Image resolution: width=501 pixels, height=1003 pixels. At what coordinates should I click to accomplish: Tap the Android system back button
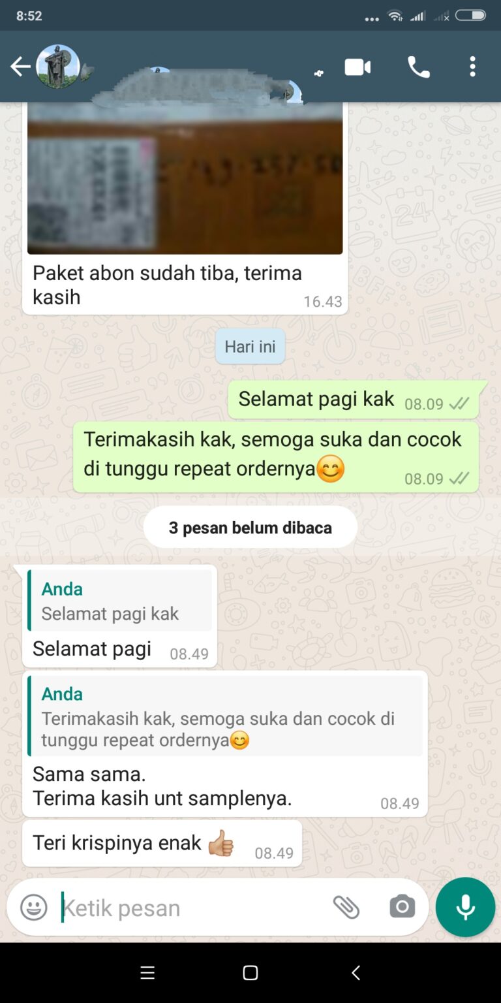(x=356, y=972)
